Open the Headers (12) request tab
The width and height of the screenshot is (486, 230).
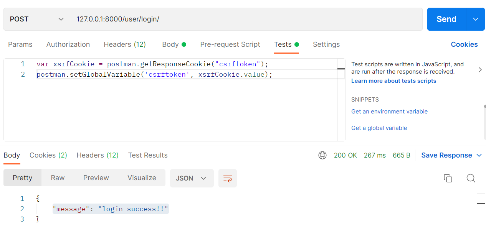click(x=125, y=44)
